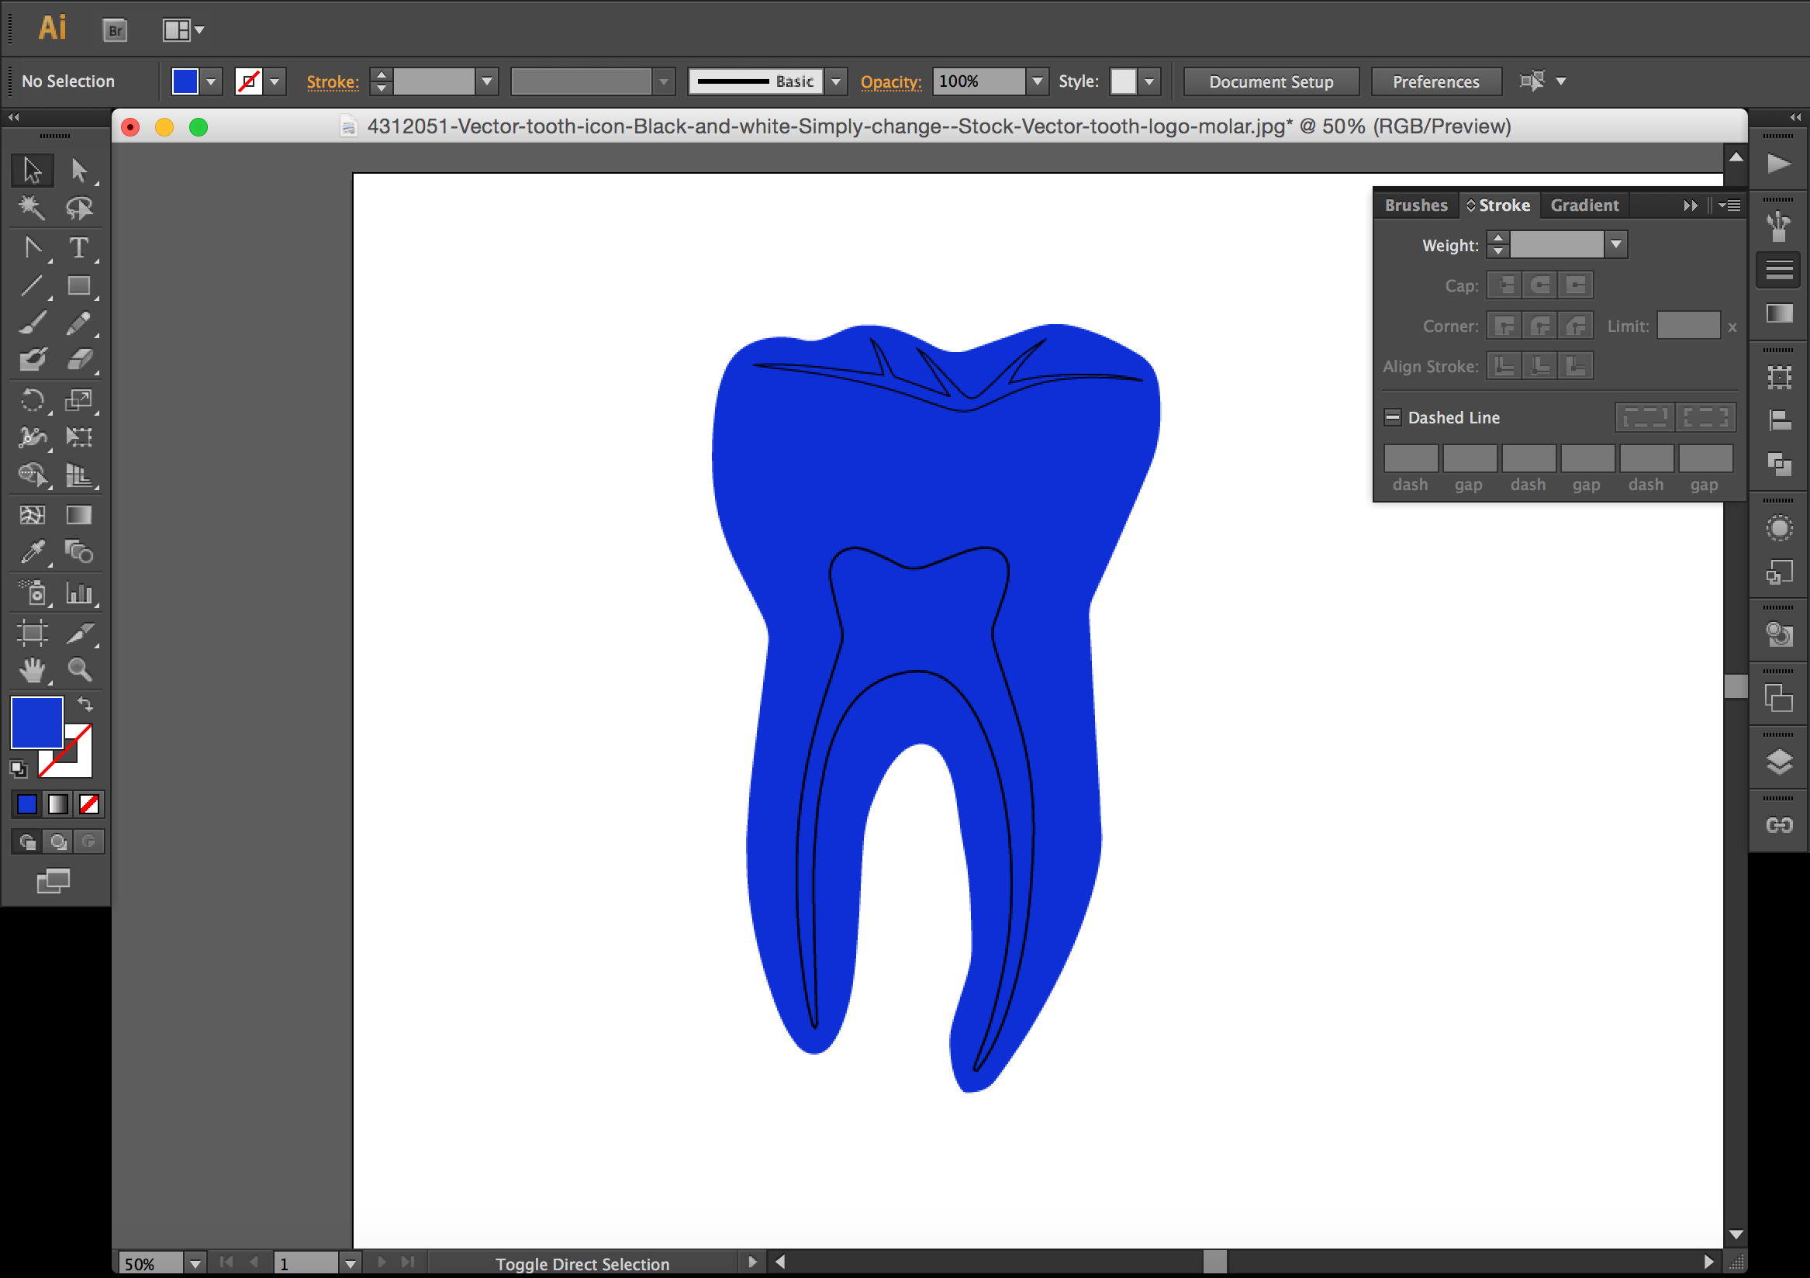Pick the Paintbrush tool
Screen dimensions: 1810x1278
(33, 323)
